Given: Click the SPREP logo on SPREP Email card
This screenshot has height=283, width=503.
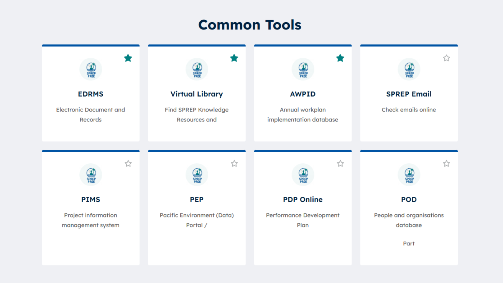Looking at the screenshot, I should point(409,69).
